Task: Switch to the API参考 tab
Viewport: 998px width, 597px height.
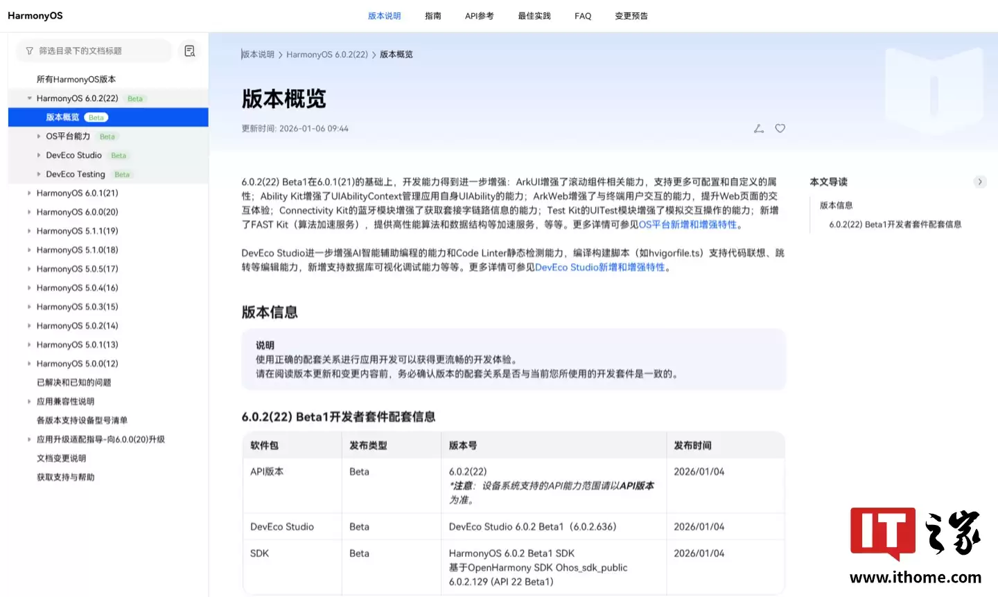Action: 479,15
